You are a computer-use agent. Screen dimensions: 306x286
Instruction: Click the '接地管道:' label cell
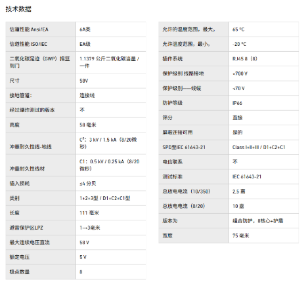click(x=41, y=96)
